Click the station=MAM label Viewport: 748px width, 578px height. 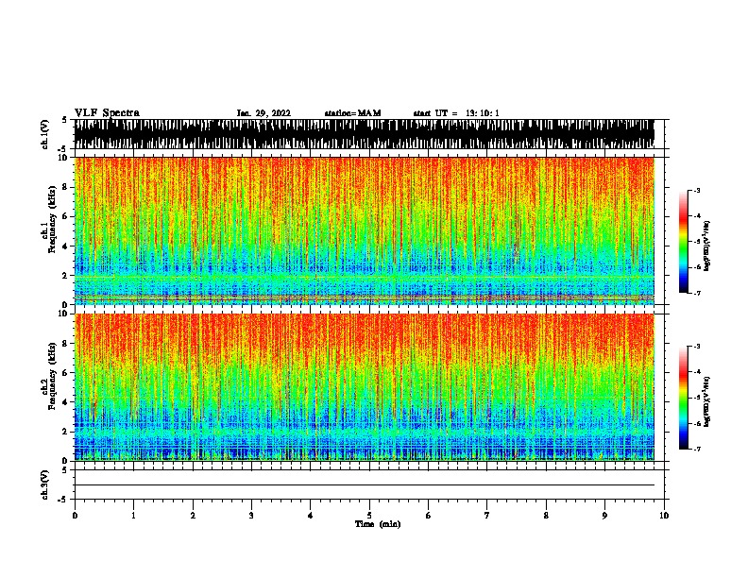(x=352, y=113)
